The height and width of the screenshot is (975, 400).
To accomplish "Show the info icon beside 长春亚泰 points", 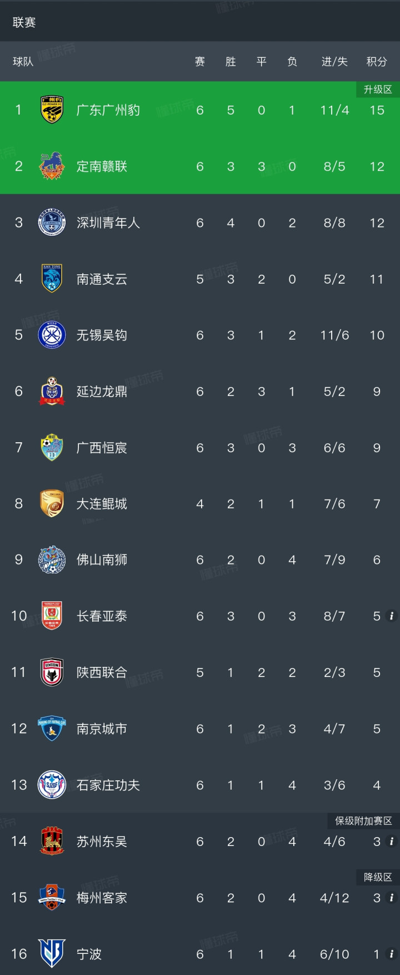I will pos(391,616).
